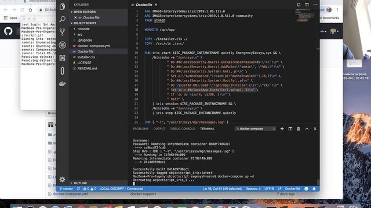Open notifications bell in status bar
Screen dimensions: 371x208
(314, 189)
